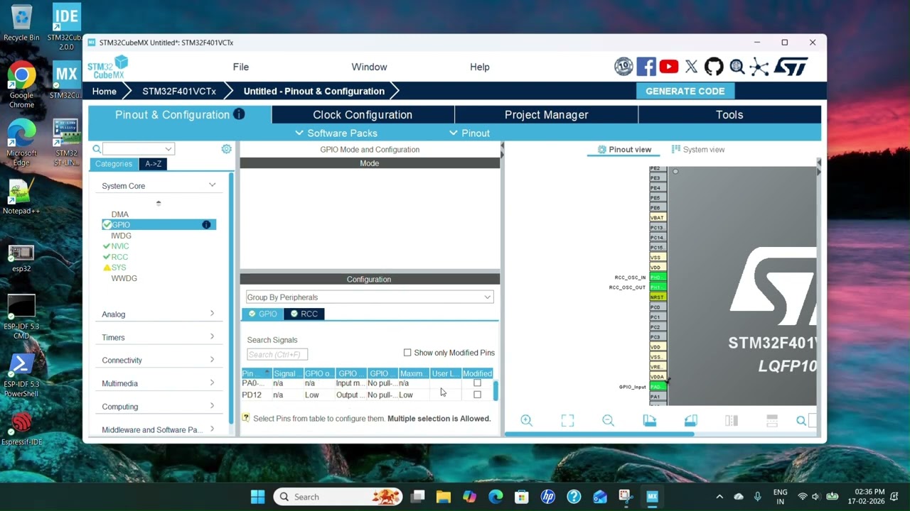Click the pin search magnifier icon
Screen dimensions: 910x511
click(801, 421)
